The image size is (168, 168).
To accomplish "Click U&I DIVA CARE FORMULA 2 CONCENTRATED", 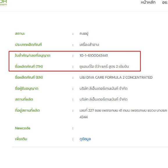I will coord(116,78).
